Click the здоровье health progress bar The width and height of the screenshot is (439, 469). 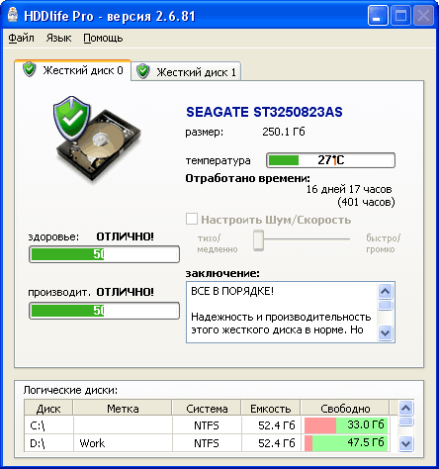pyautogui.click(x=104, y=254)
